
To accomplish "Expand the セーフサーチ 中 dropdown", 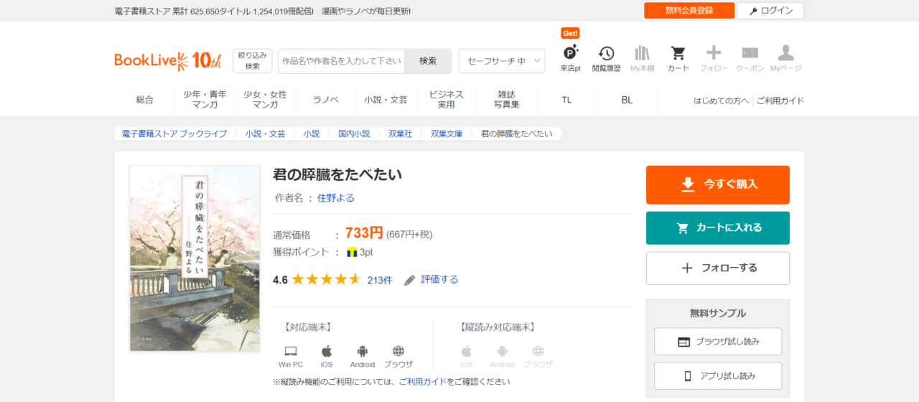I will coord(501,61).
